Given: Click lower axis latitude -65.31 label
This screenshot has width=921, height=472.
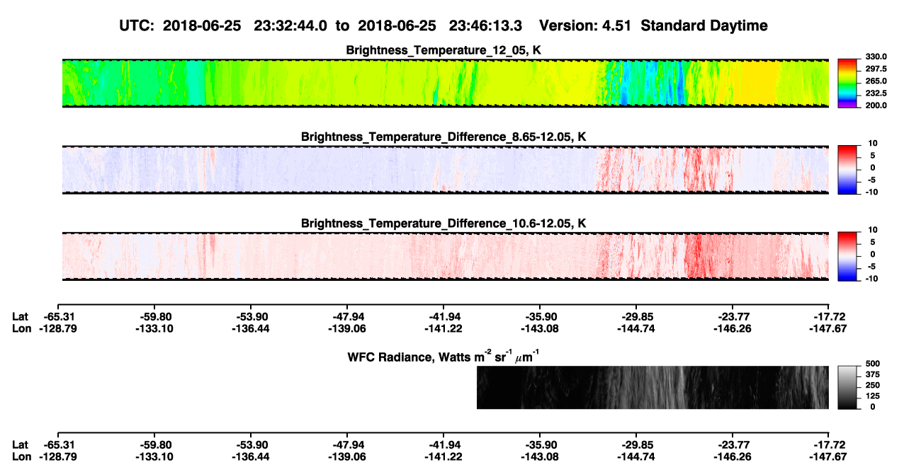Looking at the screenshot, I should pos(58,444).
